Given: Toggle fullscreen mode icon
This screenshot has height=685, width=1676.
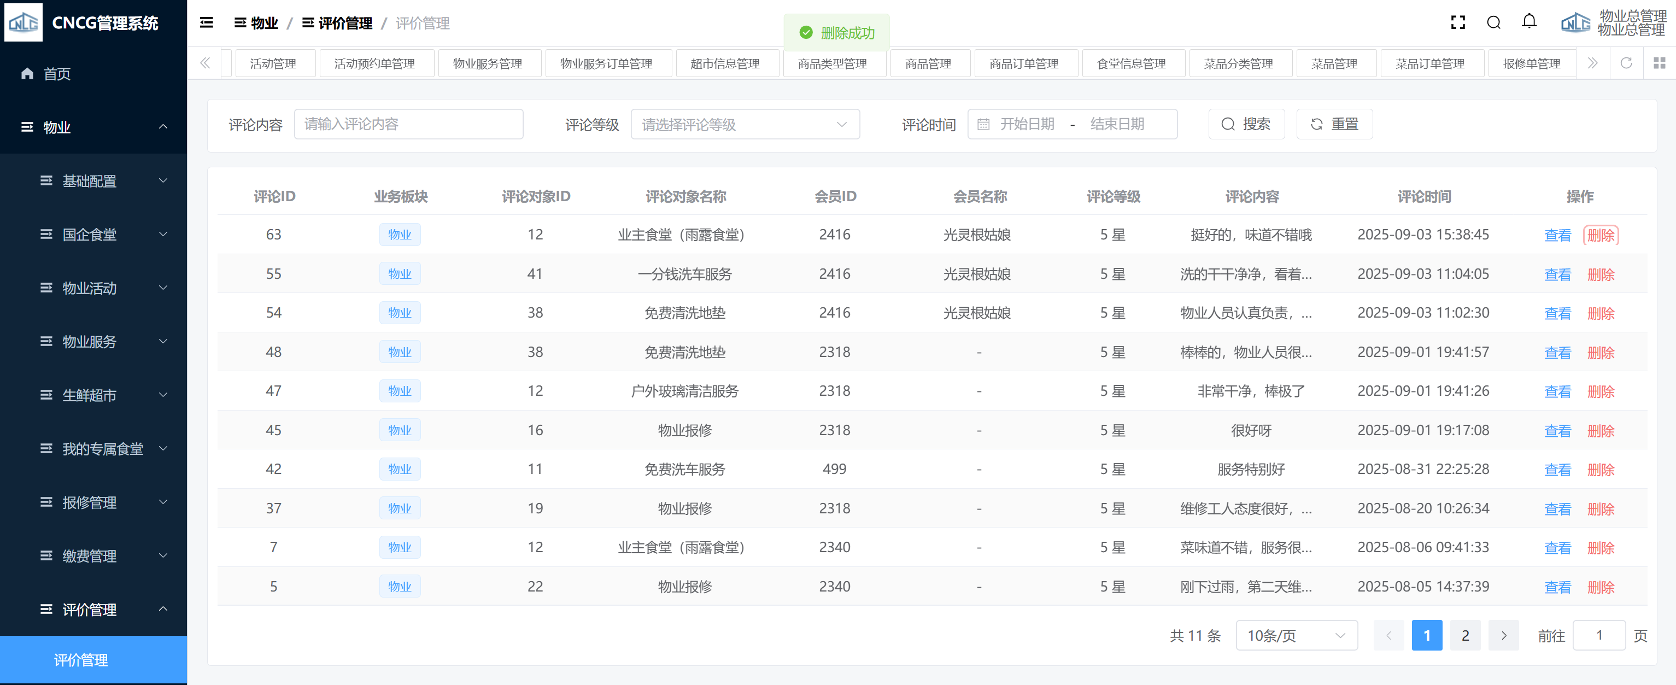Looking at the screenshot, I should 1457,23.
